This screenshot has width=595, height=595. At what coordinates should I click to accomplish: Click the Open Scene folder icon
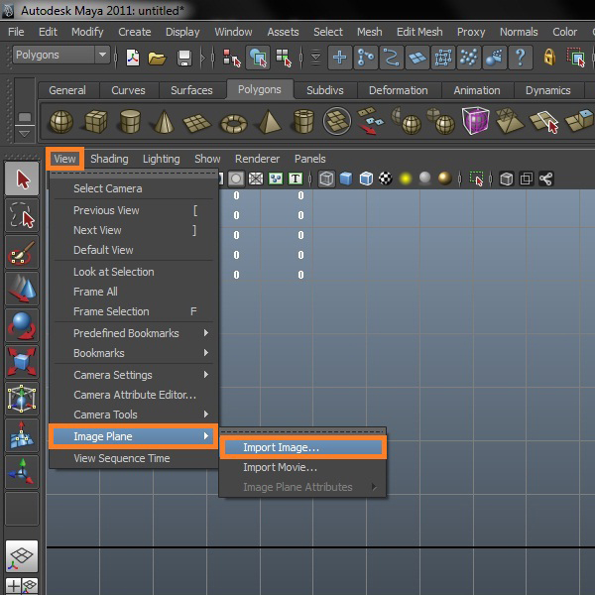[157, 59]
